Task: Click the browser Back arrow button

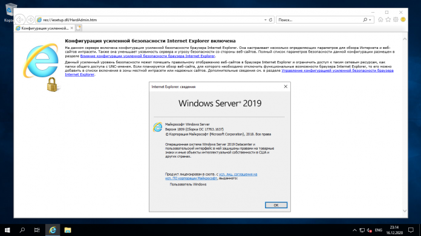Action: click(20, 19)
